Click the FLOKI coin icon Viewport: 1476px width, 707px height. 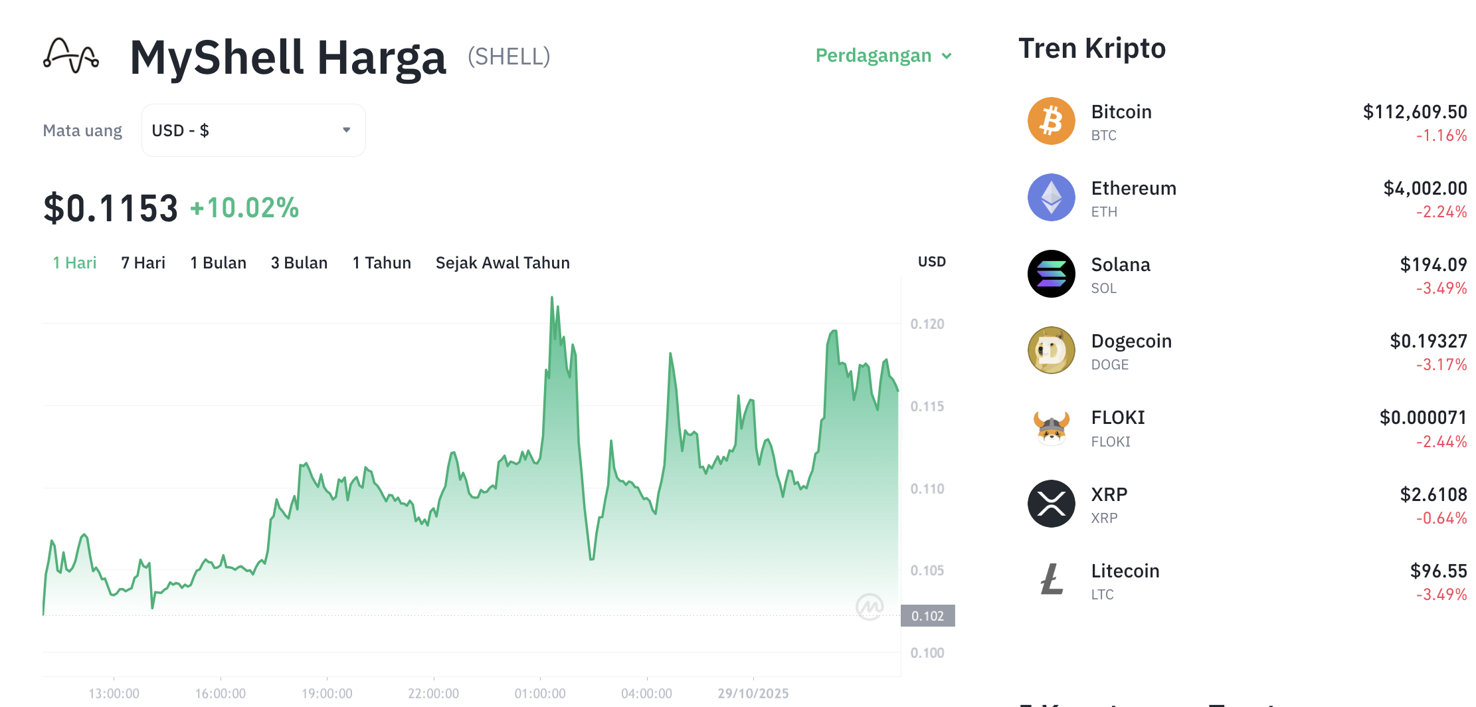(x=1051, y=427)
